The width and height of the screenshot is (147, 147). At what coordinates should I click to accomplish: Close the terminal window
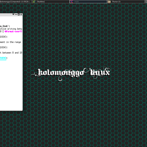click(x=21, y=14)
